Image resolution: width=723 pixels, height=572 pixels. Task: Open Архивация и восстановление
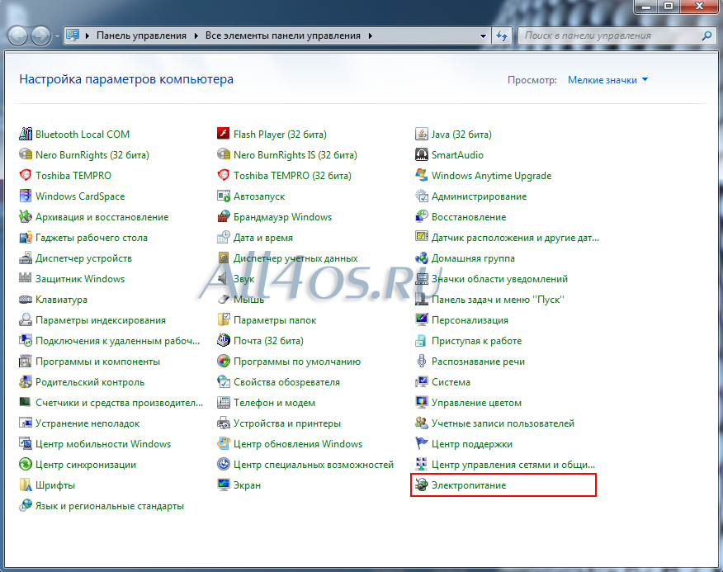[102, 217]
